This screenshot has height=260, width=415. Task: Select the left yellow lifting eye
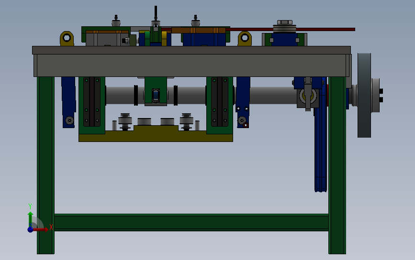[67, 39]
